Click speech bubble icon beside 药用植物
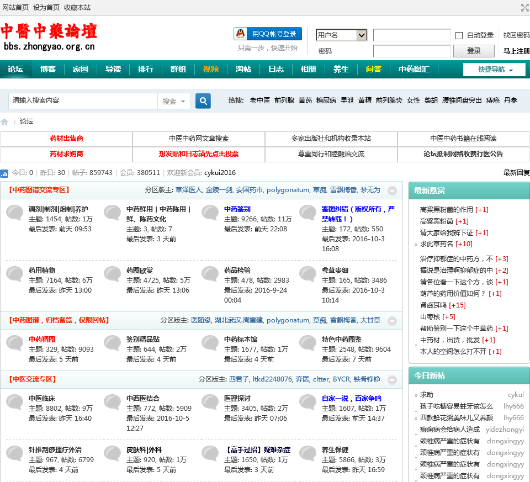530x482 pixels. click(x=15, y=274)
